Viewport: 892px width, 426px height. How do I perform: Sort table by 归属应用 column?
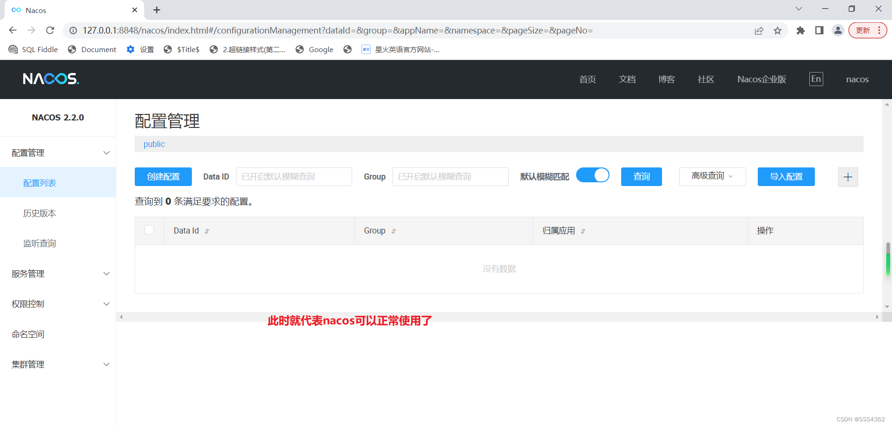click(x=583, y=231)
